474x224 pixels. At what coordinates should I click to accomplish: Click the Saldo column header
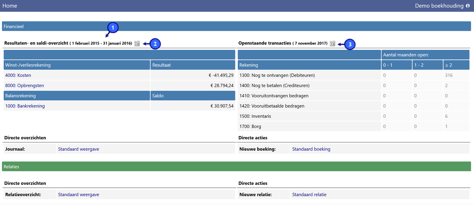point(193,96)
